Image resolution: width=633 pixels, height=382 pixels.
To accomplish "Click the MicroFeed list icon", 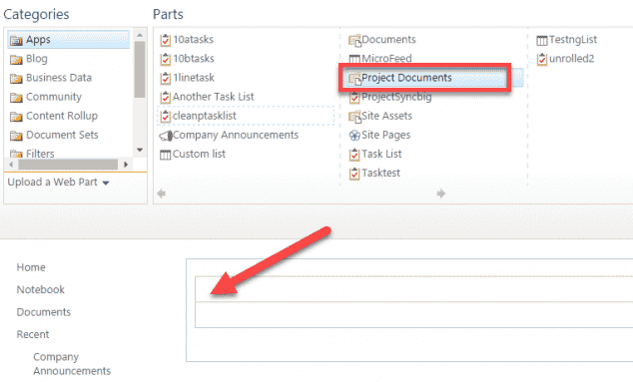I will point(354,59).
